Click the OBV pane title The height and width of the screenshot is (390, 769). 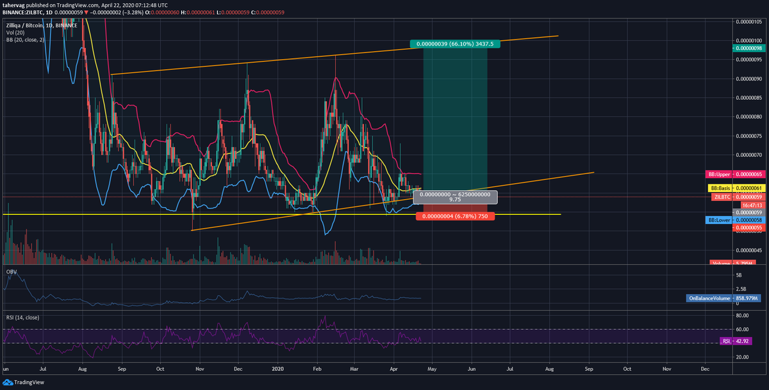click(10, 272)
